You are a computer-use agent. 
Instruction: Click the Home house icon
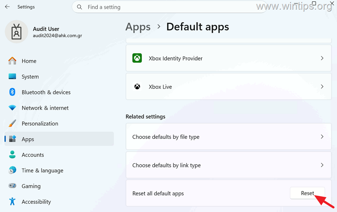click(x=12, y=61)
